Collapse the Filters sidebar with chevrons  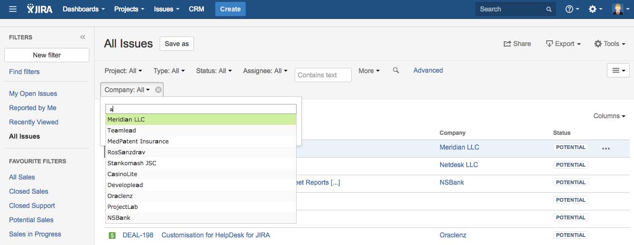pos(83,37)
